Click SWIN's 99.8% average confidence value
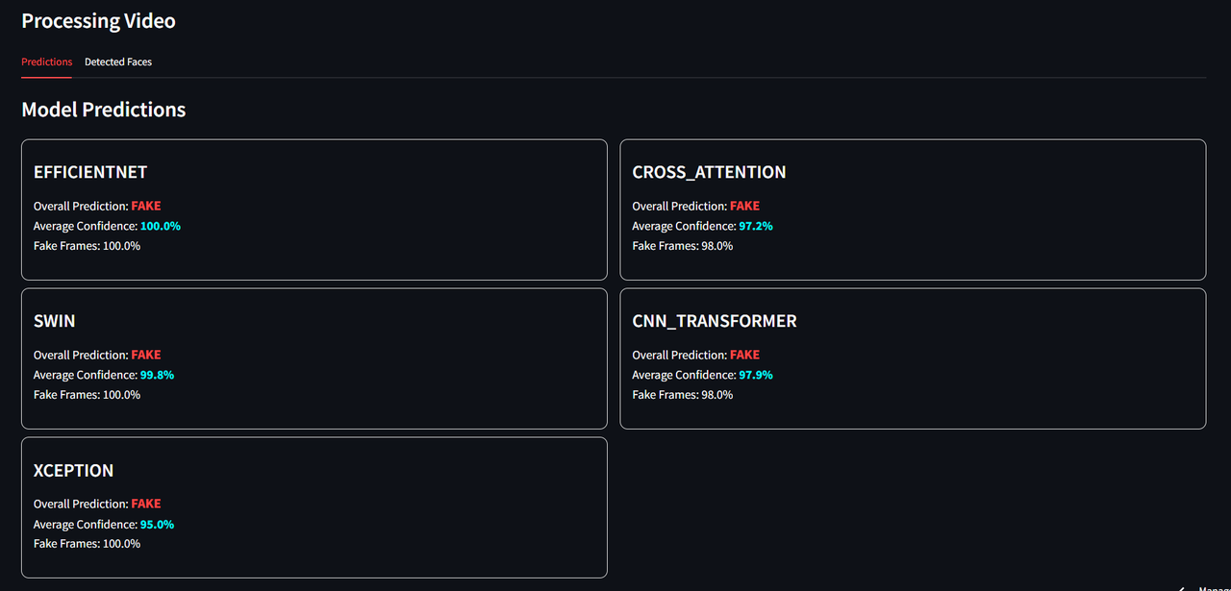Screen dimensions: 1231x591 (x=157, y=375)
